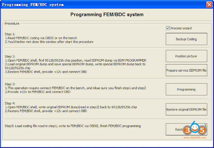Click Restore original EEPROM file button

[186, 109]
